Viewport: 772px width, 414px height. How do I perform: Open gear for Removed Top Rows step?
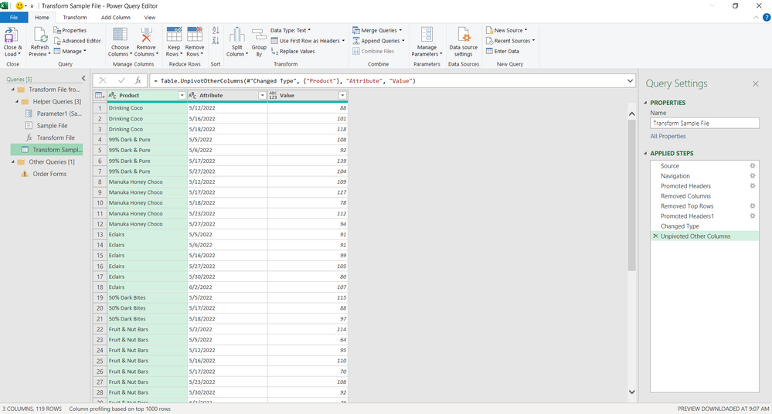(x=753, y=206)
